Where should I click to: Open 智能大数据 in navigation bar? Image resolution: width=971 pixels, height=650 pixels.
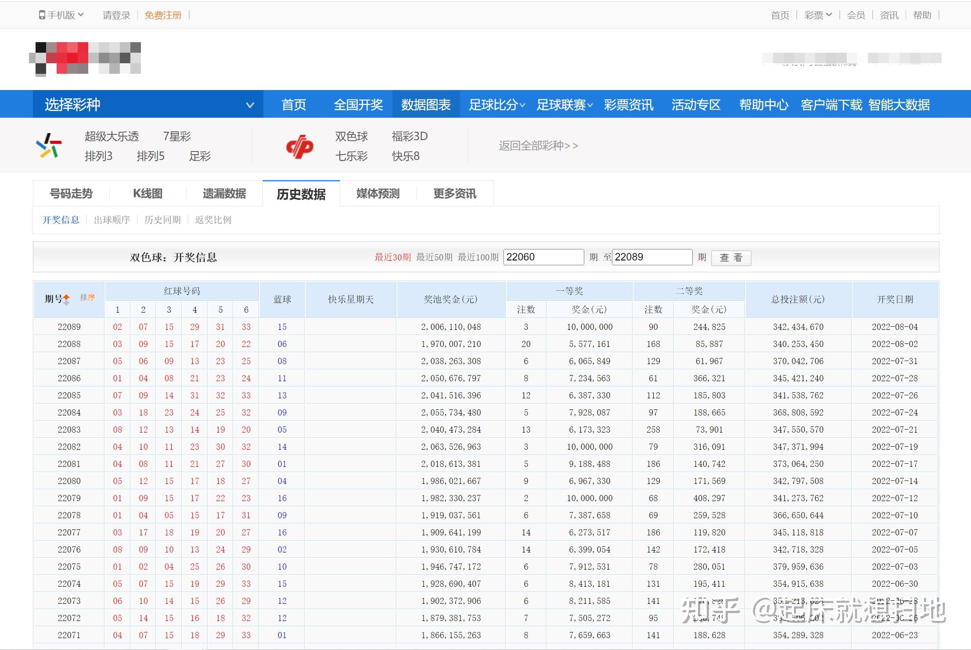point(899,105)
